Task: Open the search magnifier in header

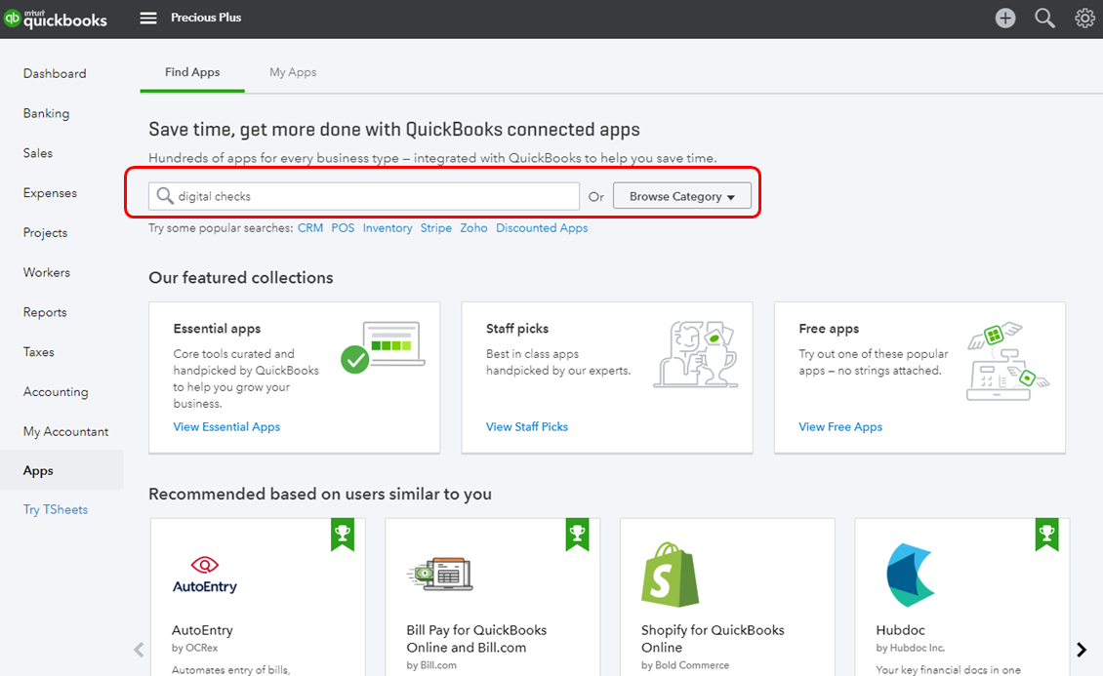Action: pyautogui.click(x=1044, y=19)
